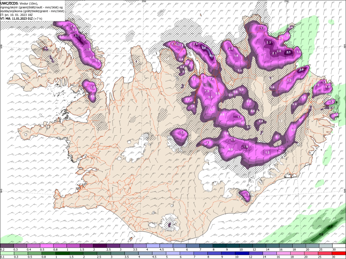The image size is (346, 259).
Task: Click the 'rigning/skúrir' legend description line
Action: [31, 7]
